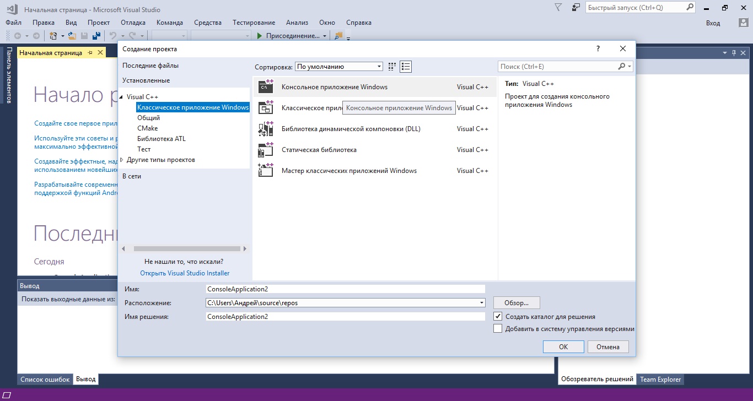Screen dimensions: 753x401
Task: Click the Navigate Backward toolbar arrow
Action: [x=18, y=36]
